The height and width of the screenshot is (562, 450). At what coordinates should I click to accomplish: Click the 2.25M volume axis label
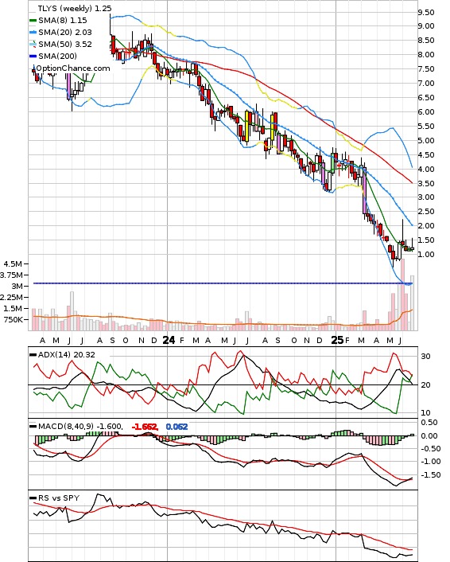pos(11,297)
